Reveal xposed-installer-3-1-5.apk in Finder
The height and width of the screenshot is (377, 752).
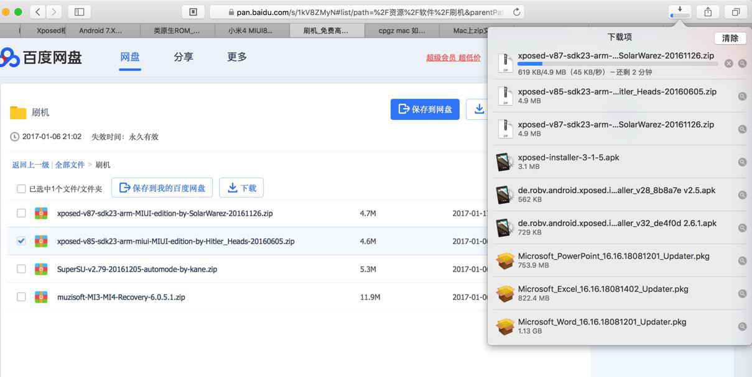pyautogui.click(x=742, y=162)
